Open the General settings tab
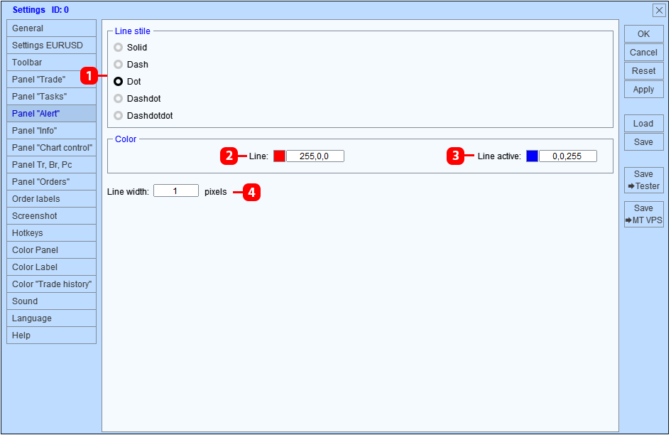This screenshot has width=671, height=435. (51, 28)
